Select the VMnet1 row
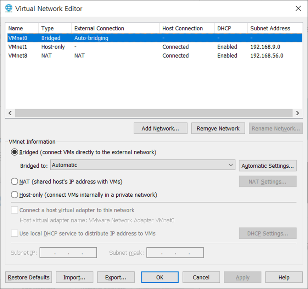 coord(155,47)
